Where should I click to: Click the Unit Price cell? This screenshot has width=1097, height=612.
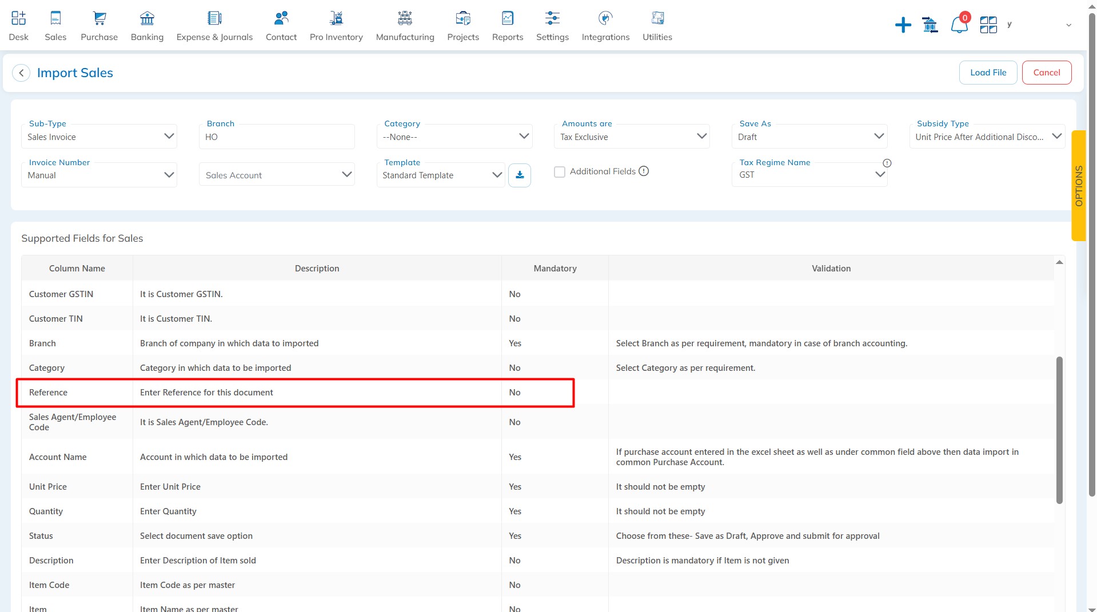(77, 486)
